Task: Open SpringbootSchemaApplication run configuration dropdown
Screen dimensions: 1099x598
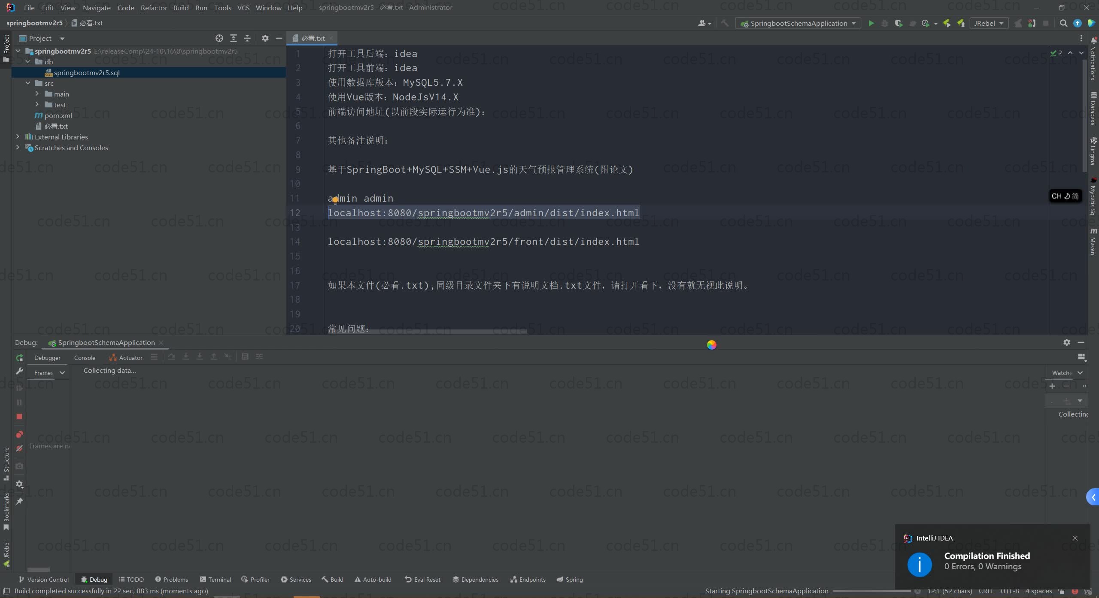Action: [x=798, y=23]
